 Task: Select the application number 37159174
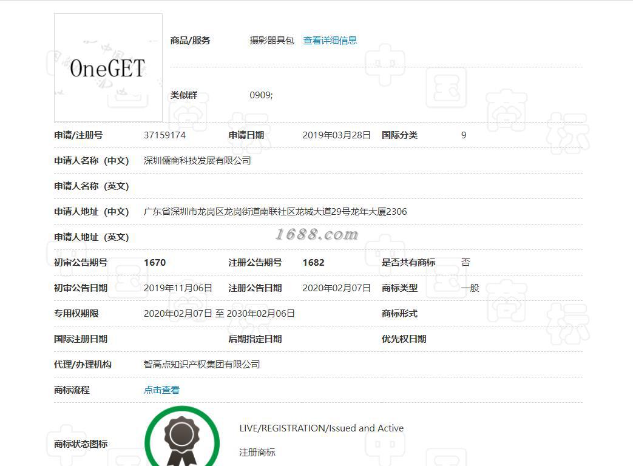164,135
